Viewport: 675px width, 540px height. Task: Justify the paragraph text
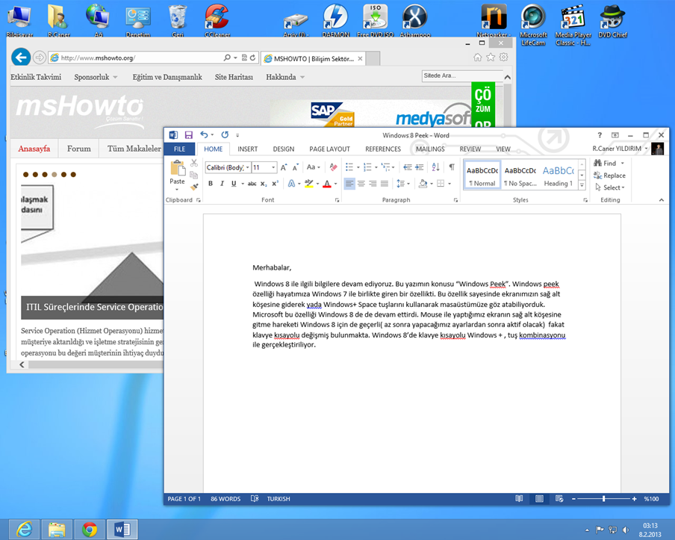coord(385,184)
